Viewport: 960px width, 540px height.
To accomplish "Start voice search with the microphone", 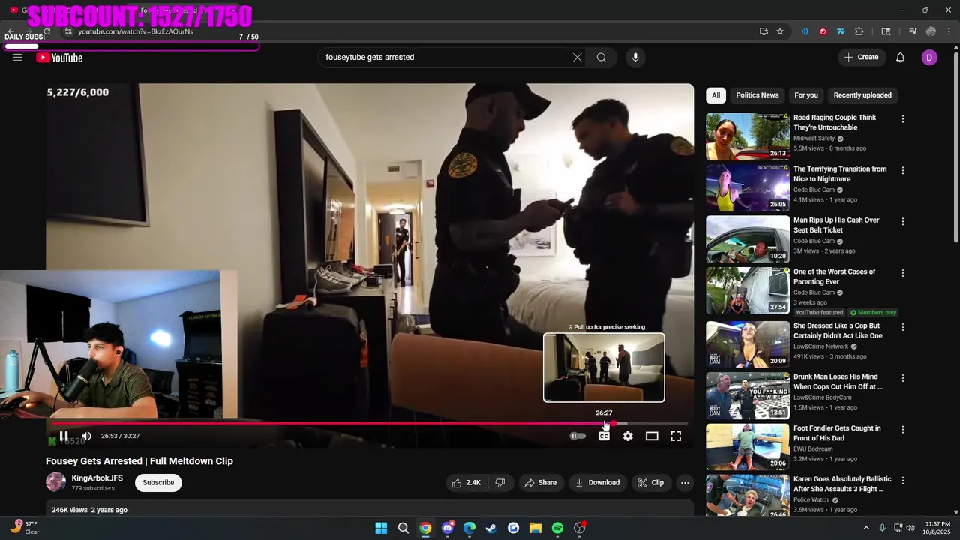I will [635, 58].
